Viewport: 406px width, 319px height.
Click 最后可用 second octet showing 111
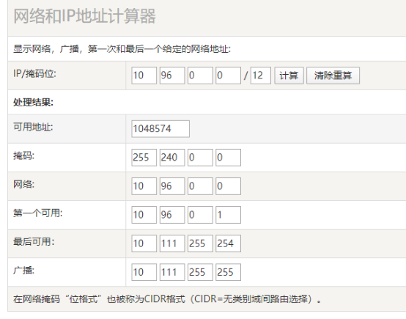pyautogui.click(x=172, y=243)
